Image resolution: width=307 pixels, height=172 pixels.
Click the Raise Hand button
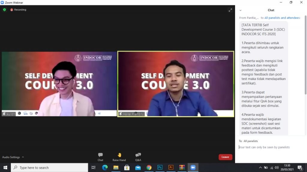(119, 157)
